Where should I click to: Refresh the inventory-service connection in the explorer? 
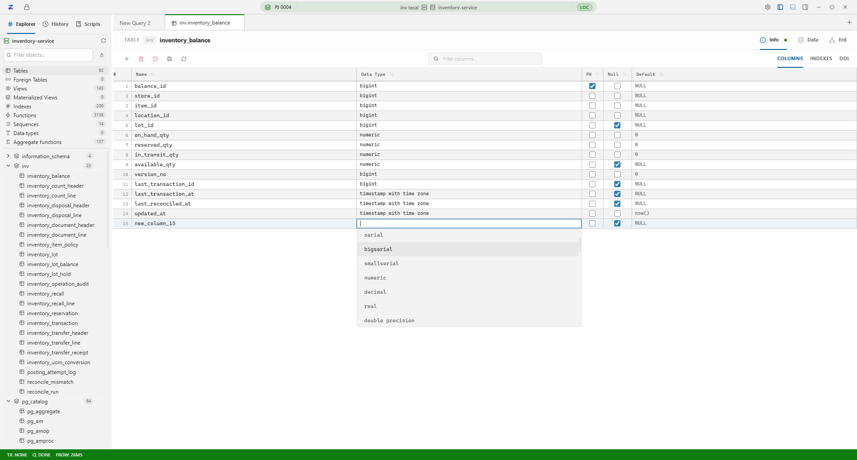tap(104, 41)
